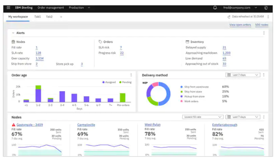The height and width of the screenshot is (163, 276).
Task: Select the My workspace tab
Action: tap(18, 17)
